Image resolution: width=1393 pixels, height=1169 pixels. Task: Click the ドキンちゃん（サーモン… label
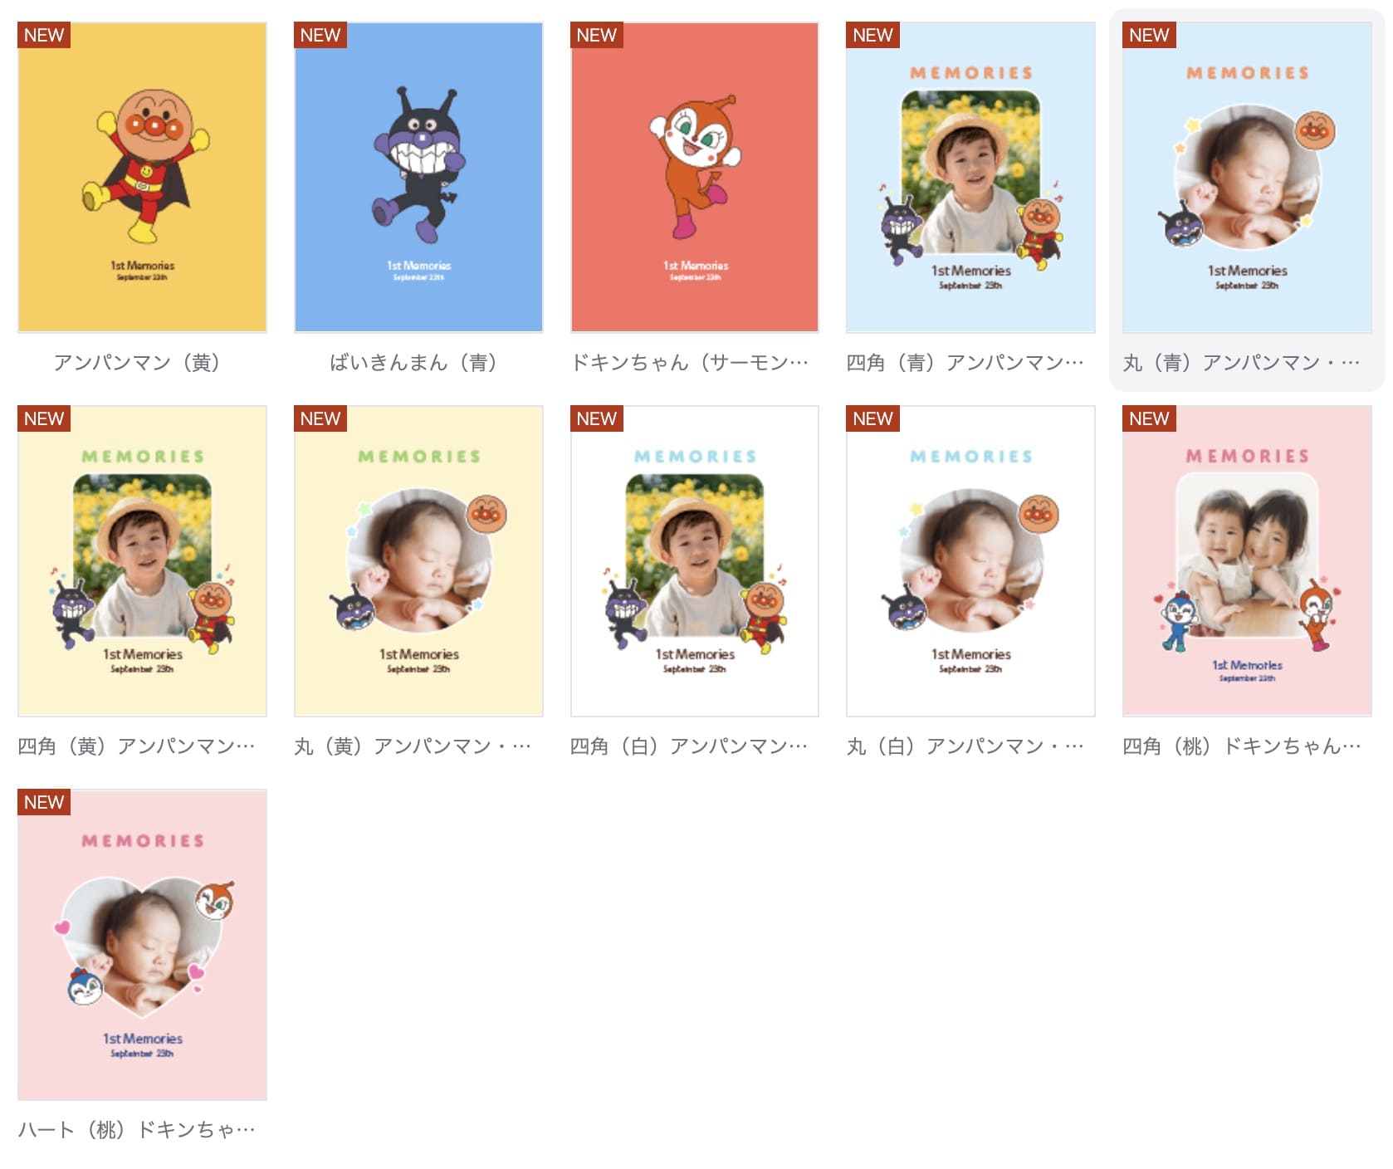click(x=690, y=363)
